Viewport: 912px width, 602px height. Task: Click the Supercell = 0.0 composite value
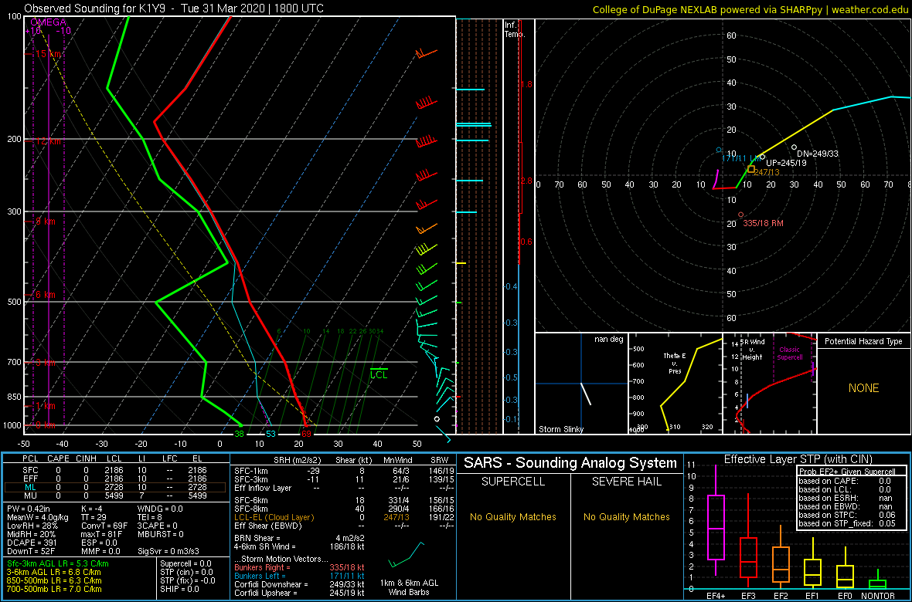pyautogui.click(x=185, y=563)
